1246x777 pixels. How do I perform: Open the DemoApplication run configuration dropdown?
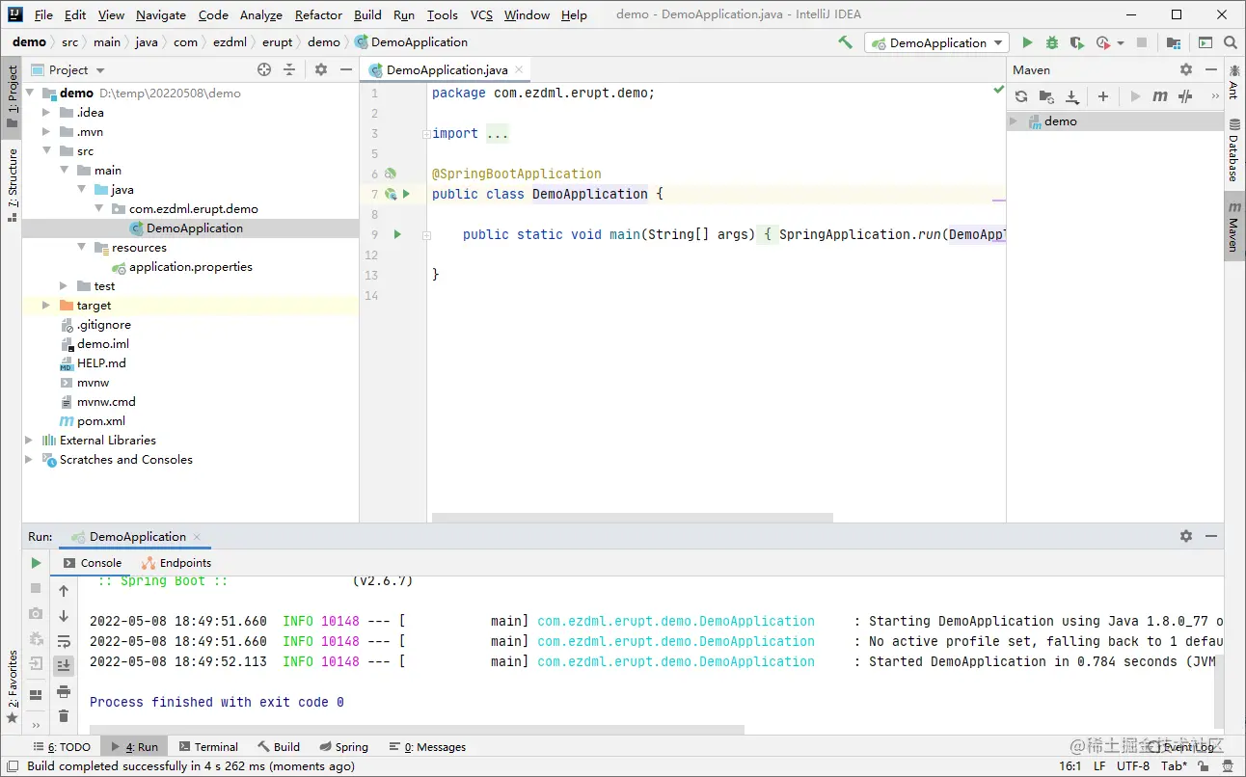coord(937,42)
